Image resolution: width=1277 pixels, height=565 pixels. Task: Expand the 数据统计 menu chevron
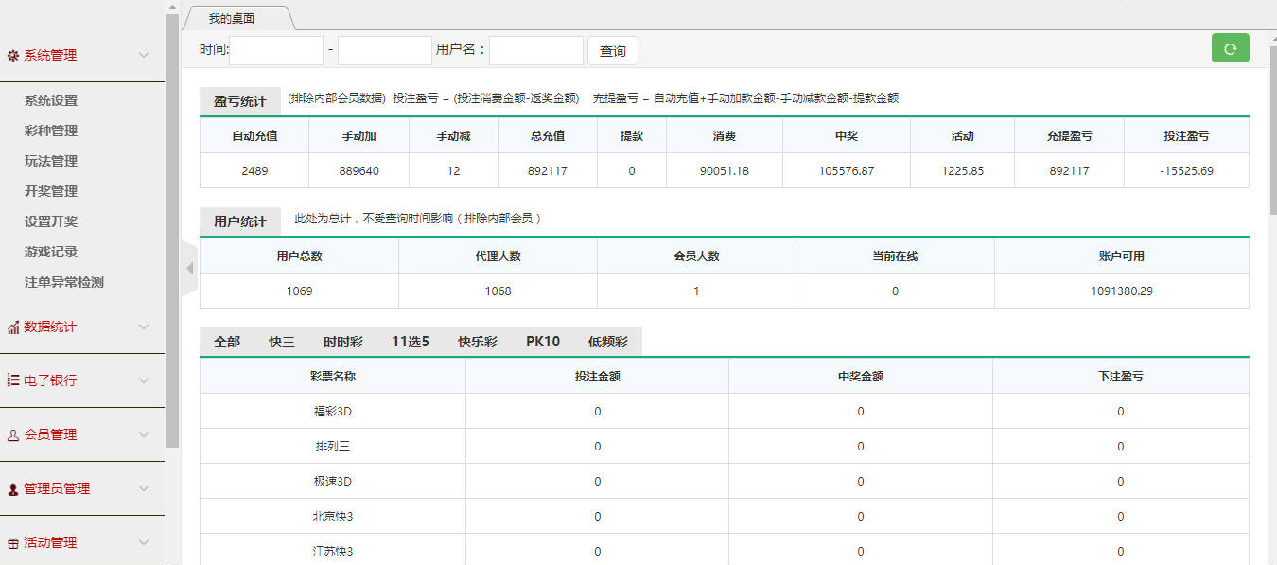(x=144, y=327)
